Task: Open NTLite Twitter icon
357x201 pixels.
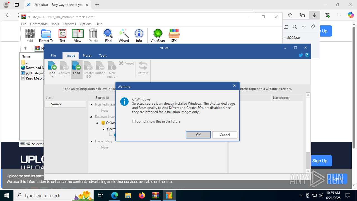Action: click(301, 55)
